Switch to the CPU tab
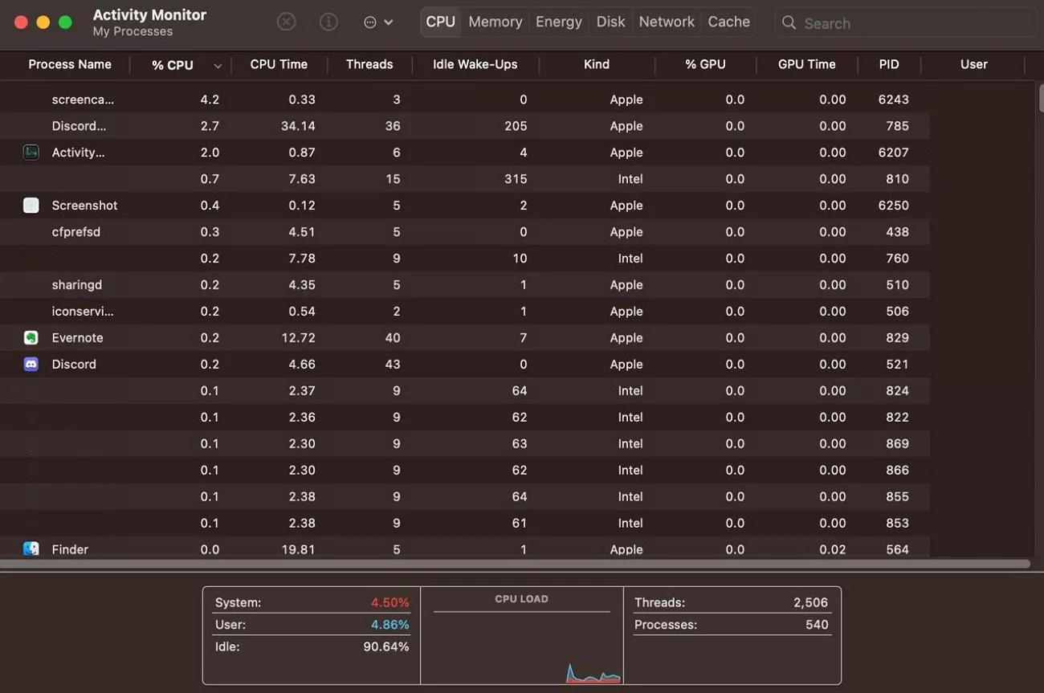The width and height of the screenshot is (1044, 693). point(440,22)
